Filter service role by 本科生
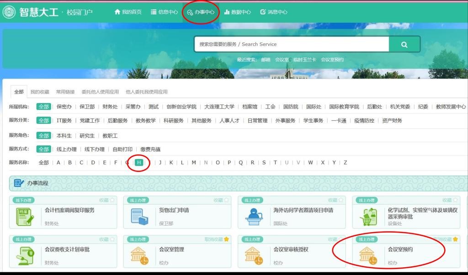468x275 pixels. pos(64,135)
